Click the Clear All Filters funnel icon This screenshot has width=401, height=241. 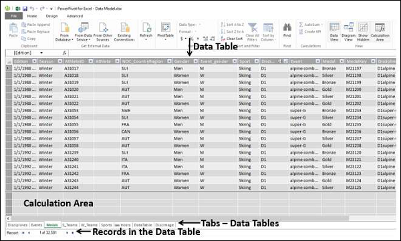[253, 27]
